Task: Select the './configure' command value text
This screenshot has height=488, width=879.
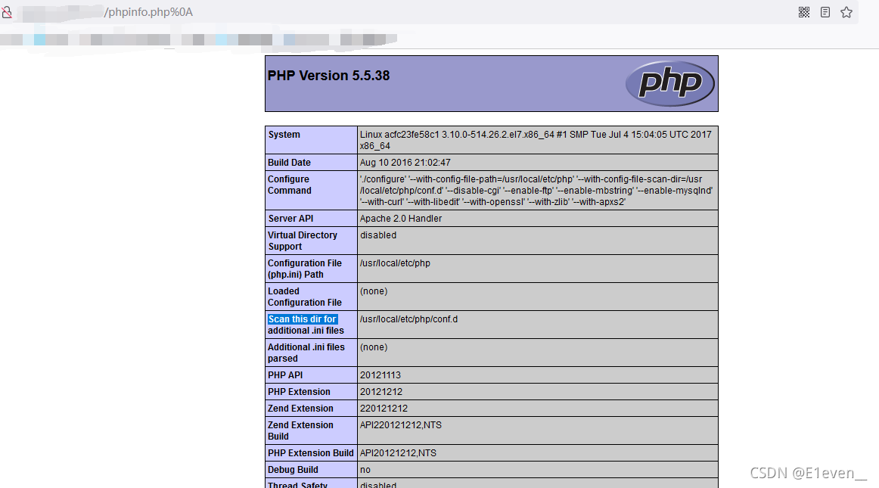Action: (536, 191)
